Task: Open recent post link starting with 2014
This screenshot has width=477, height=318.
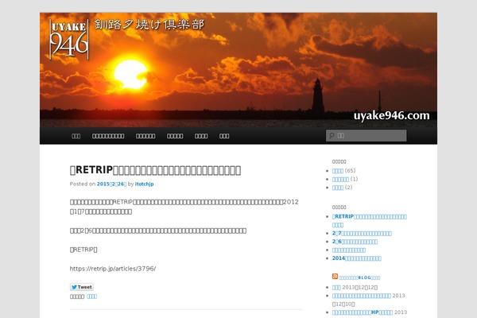Action: 356,258
